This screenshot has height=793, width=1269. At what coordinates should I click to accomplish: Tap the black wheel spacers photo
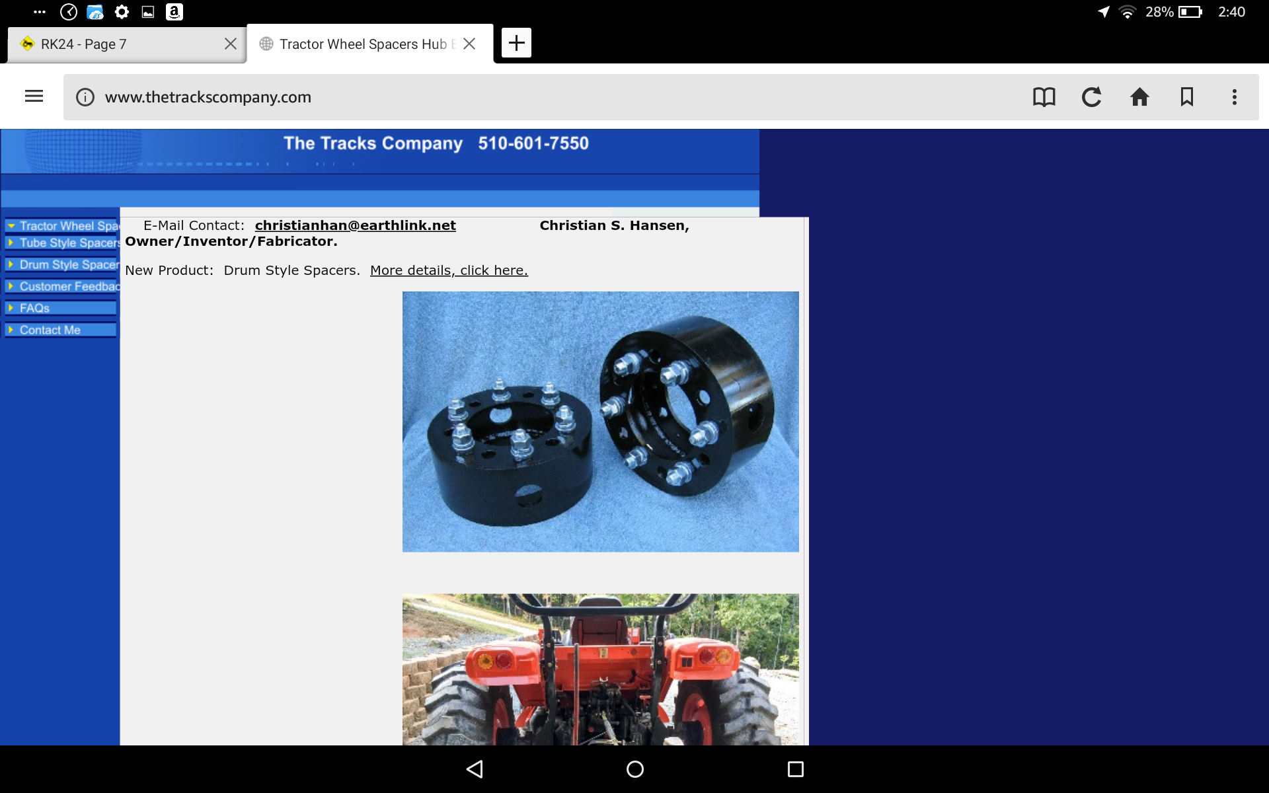(x=600, y=422)
